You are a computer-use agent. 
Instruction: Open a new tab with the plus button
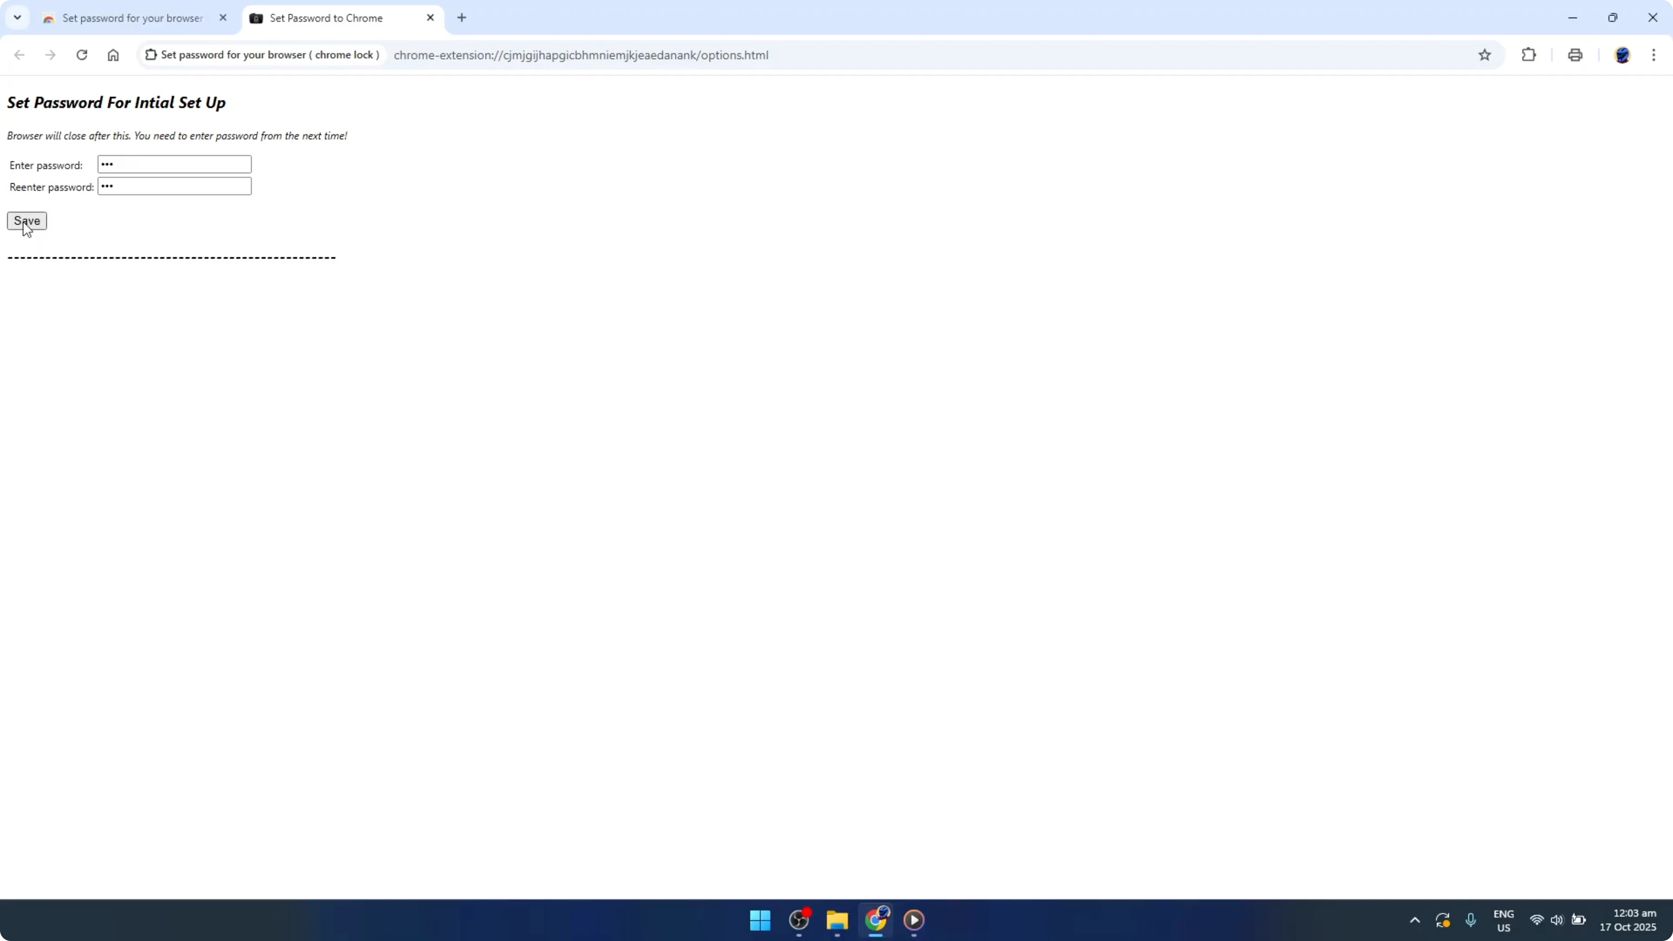(x=462, y=18)
